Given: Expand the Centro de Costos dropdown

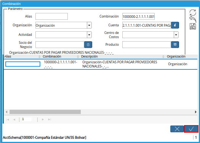Looking at the screenshot, I should coord(176,35).
